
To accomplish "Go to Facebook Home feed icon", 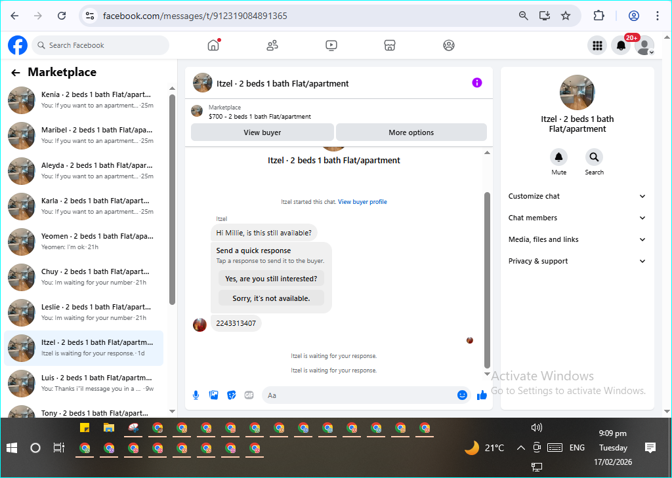I will click(213, 45).
